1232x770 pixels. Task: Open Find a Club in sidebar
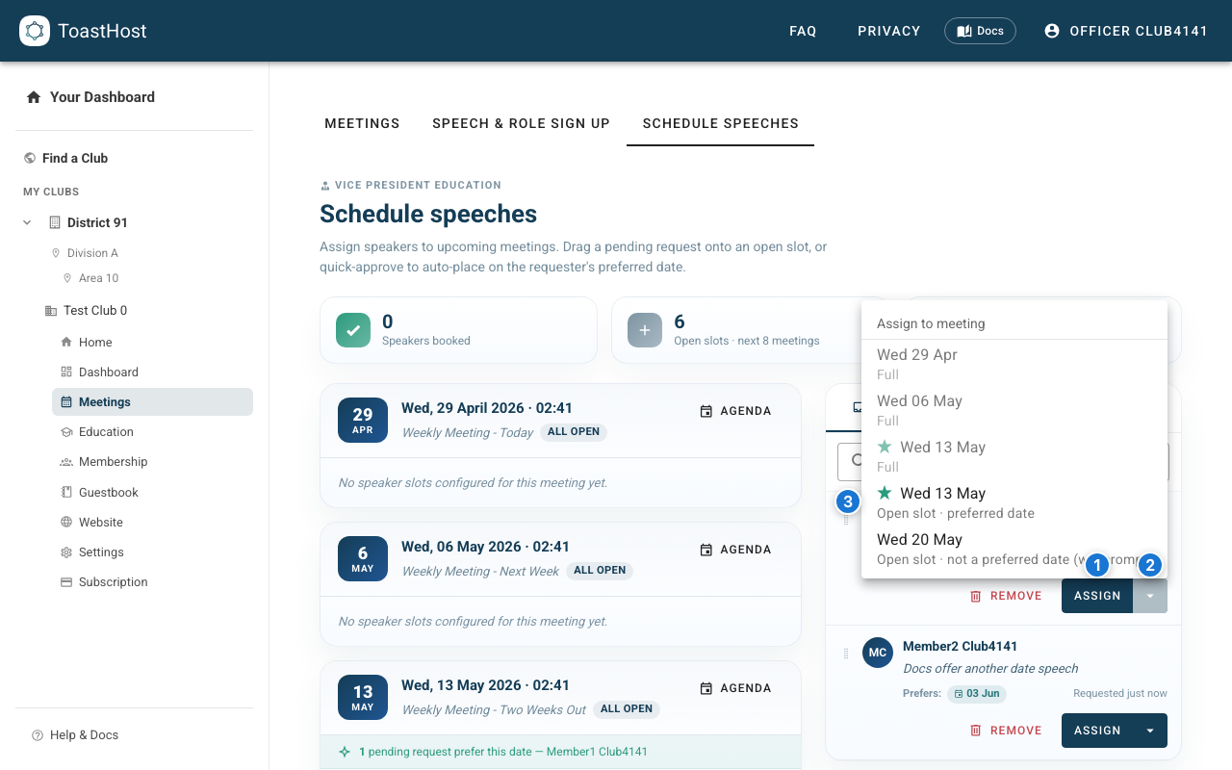[x=74, y=158]
